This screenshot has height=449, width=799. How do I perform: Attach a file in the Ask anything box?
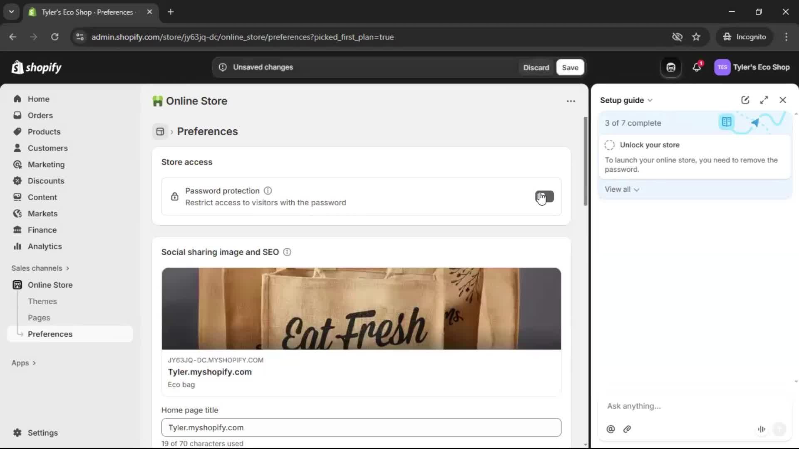(x=627, y=429)
